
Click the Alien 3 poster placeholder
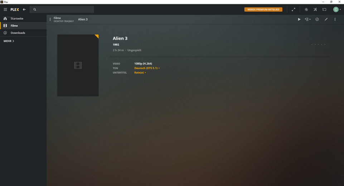[78, 65]
